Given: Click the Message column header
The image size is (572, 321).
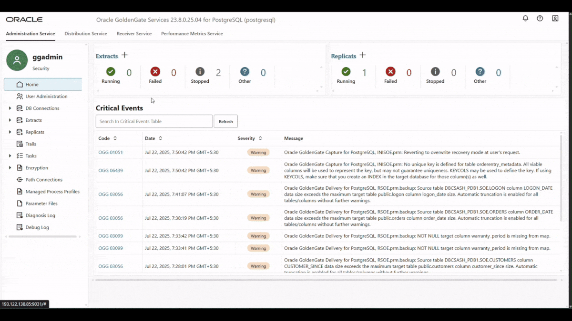Looking at the screenshot, I should click(294, 138).
